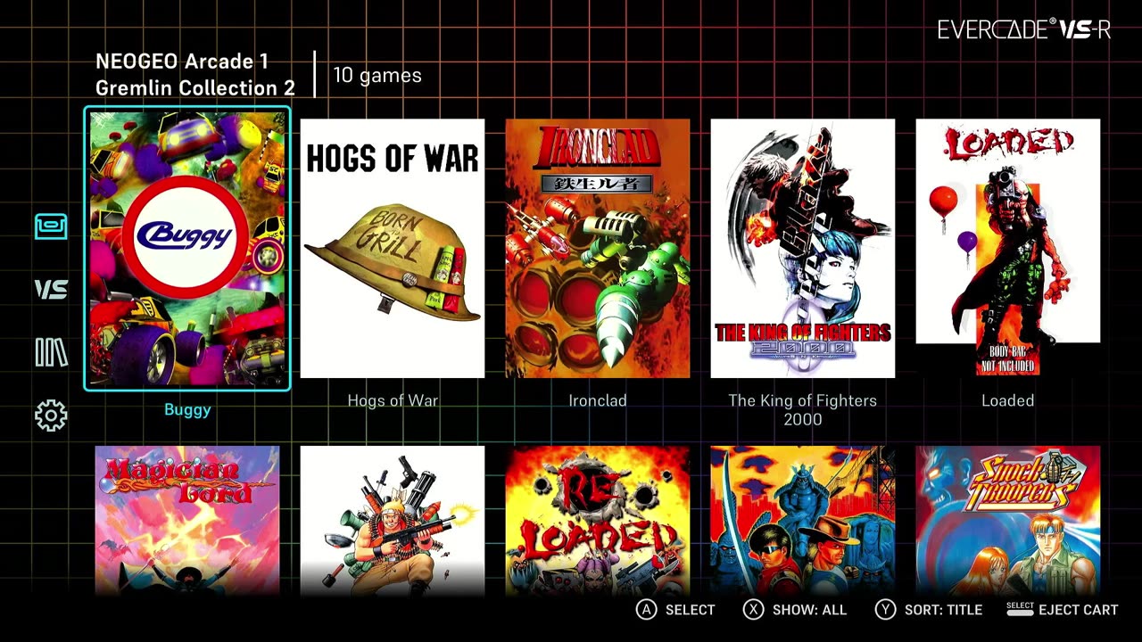The image size is (1142, 642).
Task: Click the Y button sort icon
Action: [885, 610]
